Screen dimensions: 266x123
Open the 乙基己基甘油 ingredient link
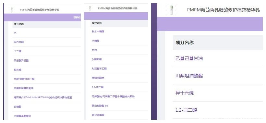tap(189, 58)
